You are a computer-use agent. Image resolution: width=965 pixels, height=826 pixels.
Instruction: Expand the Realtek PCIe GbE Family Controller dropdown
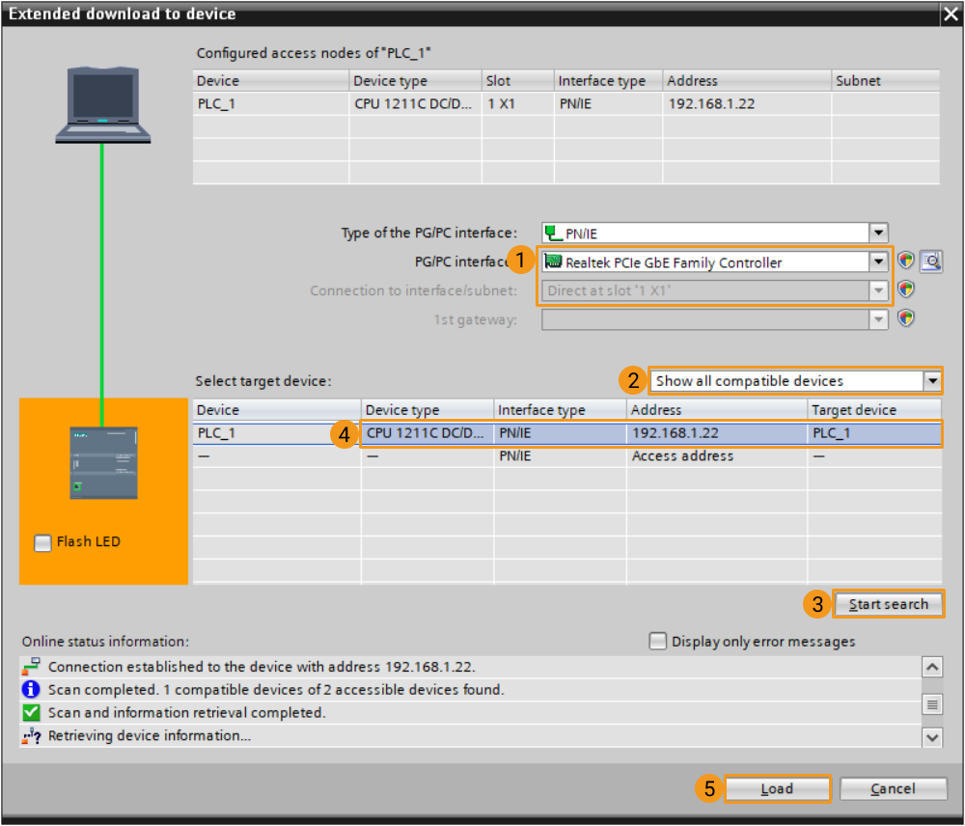877,262
